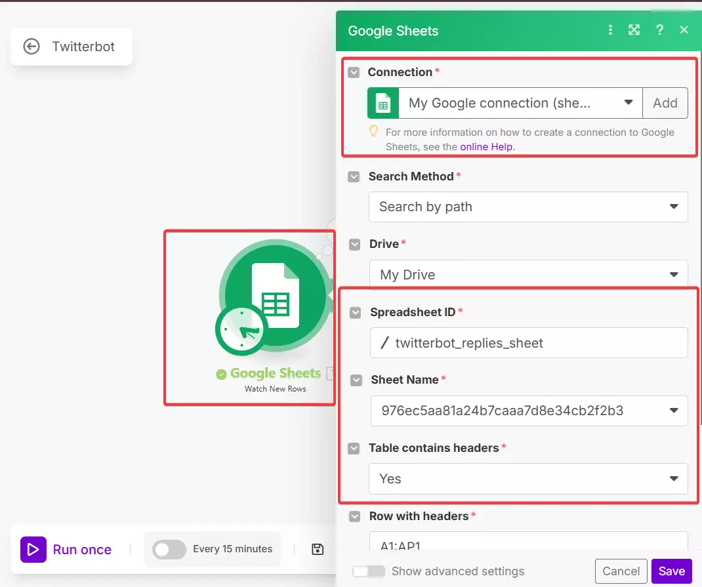Open the online Help link

486,147
